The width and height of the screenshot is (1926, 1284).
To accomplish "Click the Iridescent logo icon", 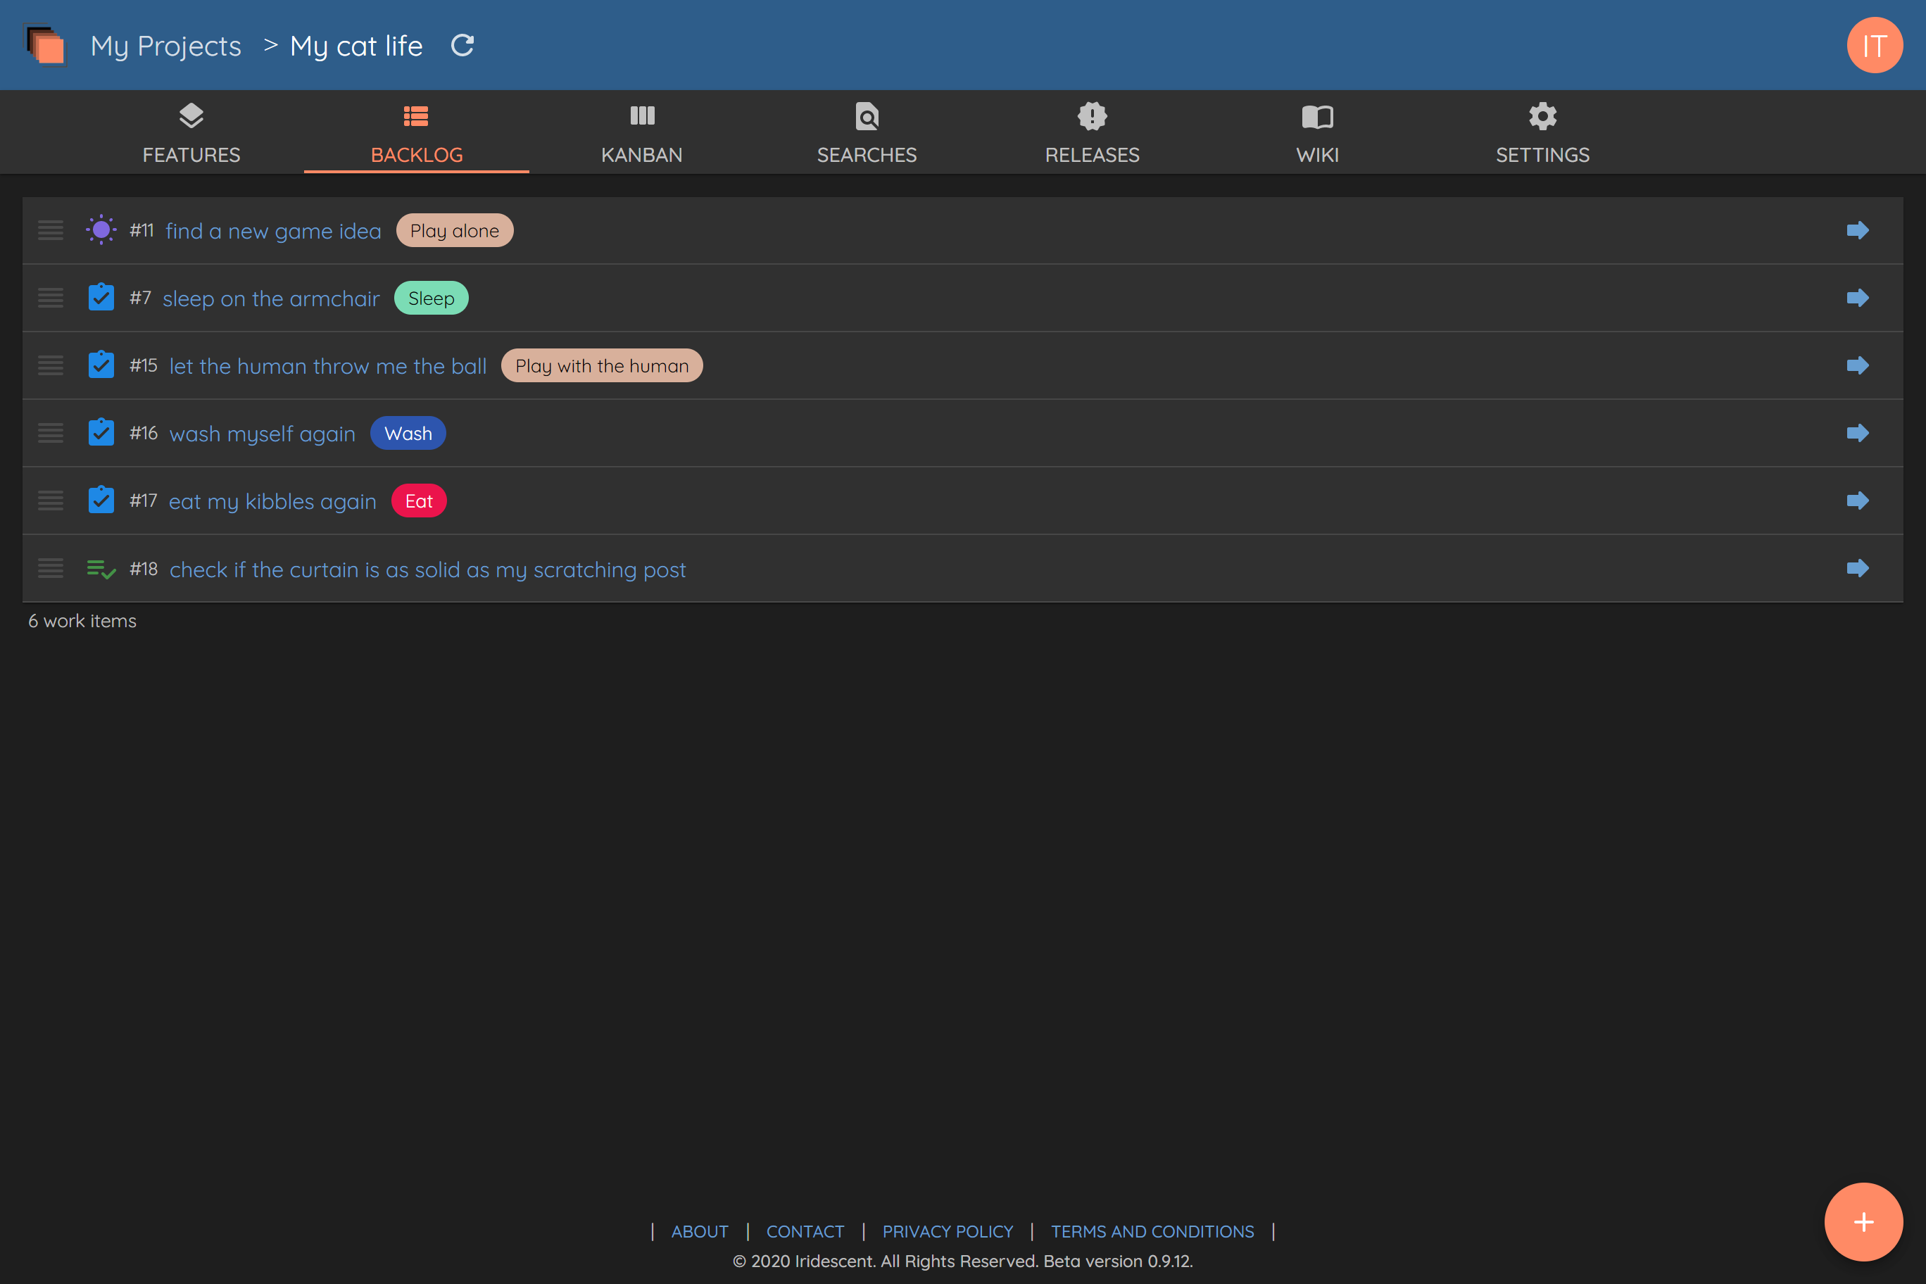I will point(46,45).
